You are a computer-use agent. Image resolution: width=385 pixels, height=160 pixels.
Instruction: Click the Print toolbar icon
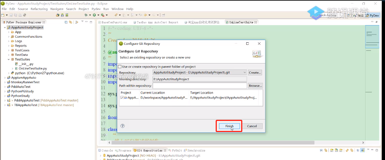[20, 15]
